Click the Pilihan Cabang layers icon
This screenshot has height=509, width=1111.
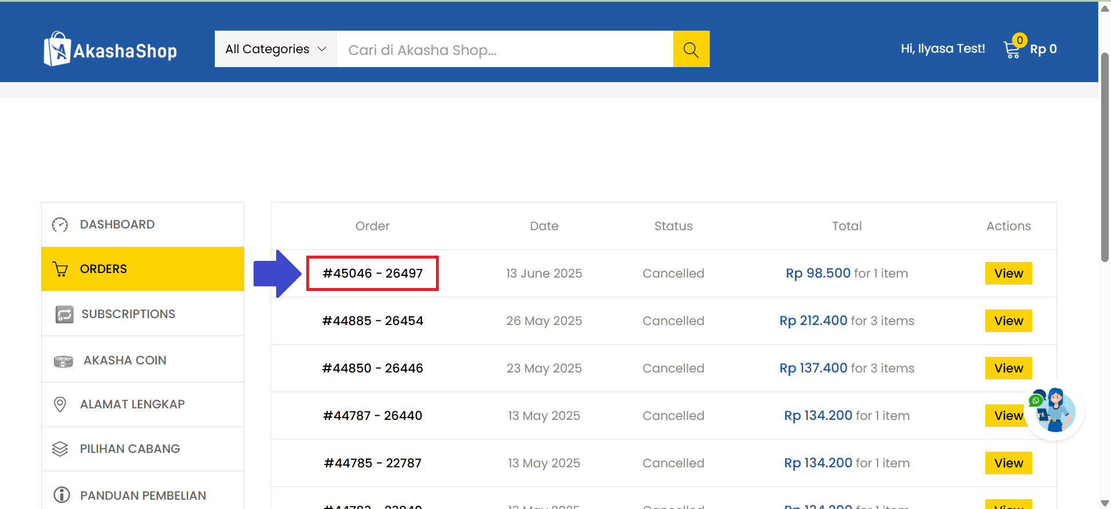pos(60,449)
